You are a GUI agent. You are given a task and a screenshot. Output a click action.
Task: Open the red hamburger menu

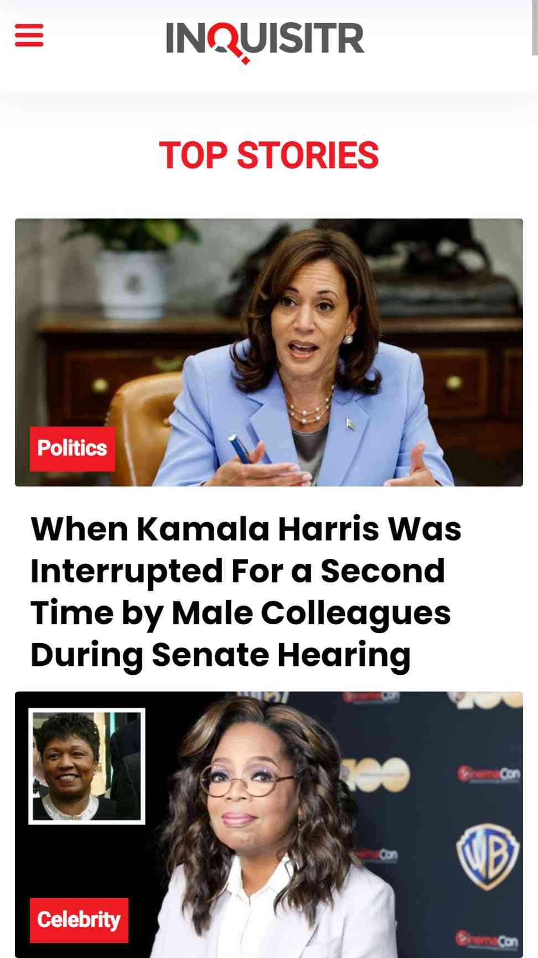29,35
